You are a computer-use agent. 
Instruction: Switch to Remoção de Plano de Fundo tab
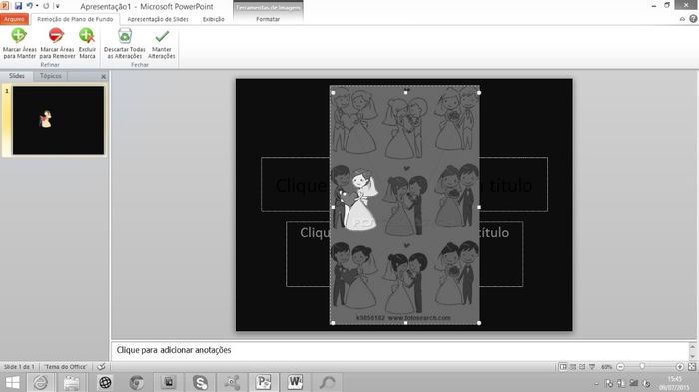pyautogui.click(x=75, y=19)
